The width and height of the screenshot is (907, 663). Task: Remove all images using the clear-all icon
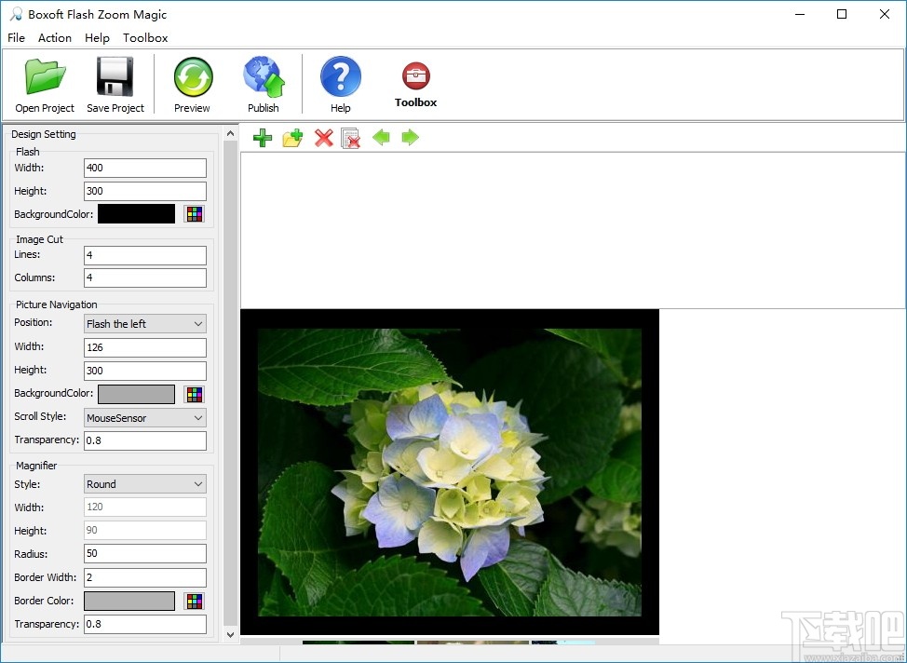tap(351, 137)
